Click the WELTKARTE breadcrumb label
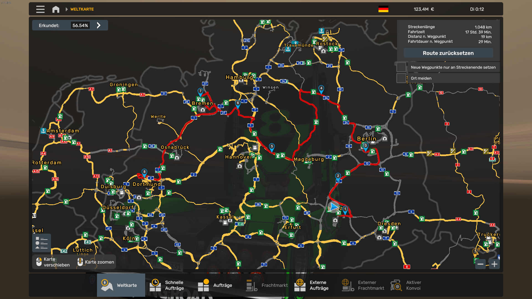The width and height of the screenshot is (532, 299). pyautogui.click(x=82, y=9)
